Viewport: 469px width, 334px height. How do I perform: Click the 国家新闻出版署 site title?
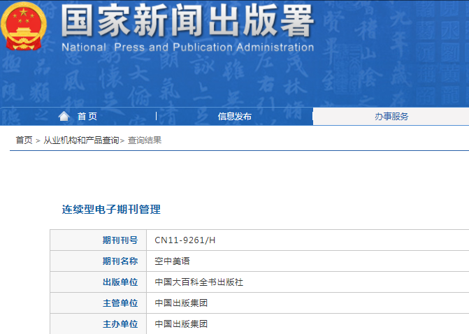187,21
